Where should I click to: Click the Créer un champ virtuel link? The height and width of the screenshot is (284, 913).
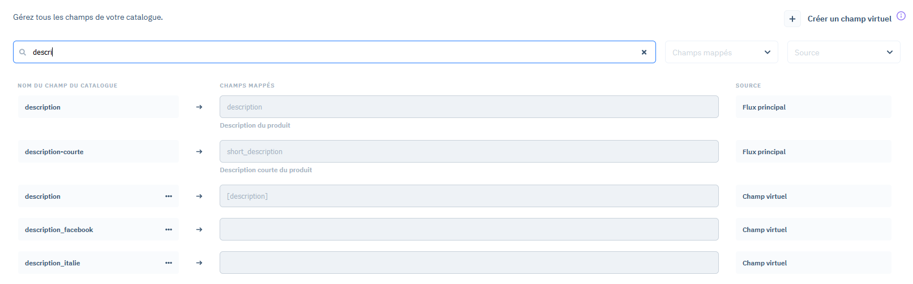(849, 19)
